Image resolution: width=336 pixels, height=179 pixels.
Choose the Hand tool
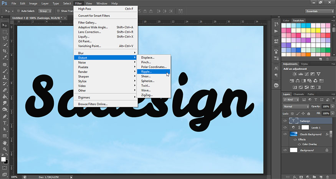pos(5,142)
